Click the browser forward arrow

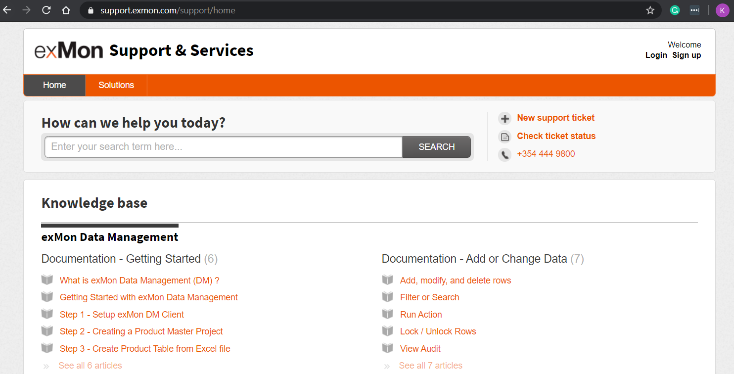tap(26, 10)
